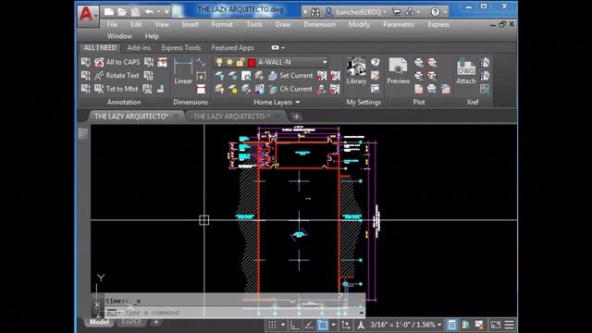Switch to the Express Tools ribbon tab
Image resolution: width=592 pixels, height=333 pixels.
181,47
